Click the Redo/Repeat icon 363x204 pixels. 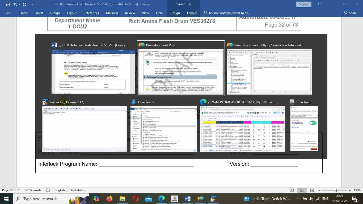tap(25, 4)
